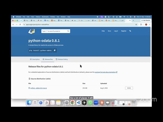
Task: Click the Details button for the sdist file
Action: (x=129, y=88)
